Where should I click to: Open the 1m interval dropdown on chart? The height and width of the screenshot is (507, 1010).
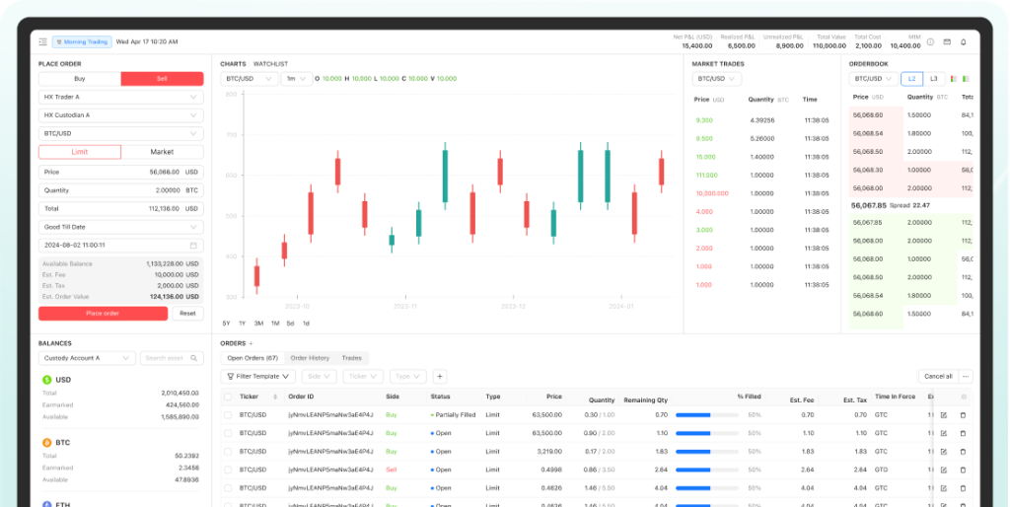(296, 79)
